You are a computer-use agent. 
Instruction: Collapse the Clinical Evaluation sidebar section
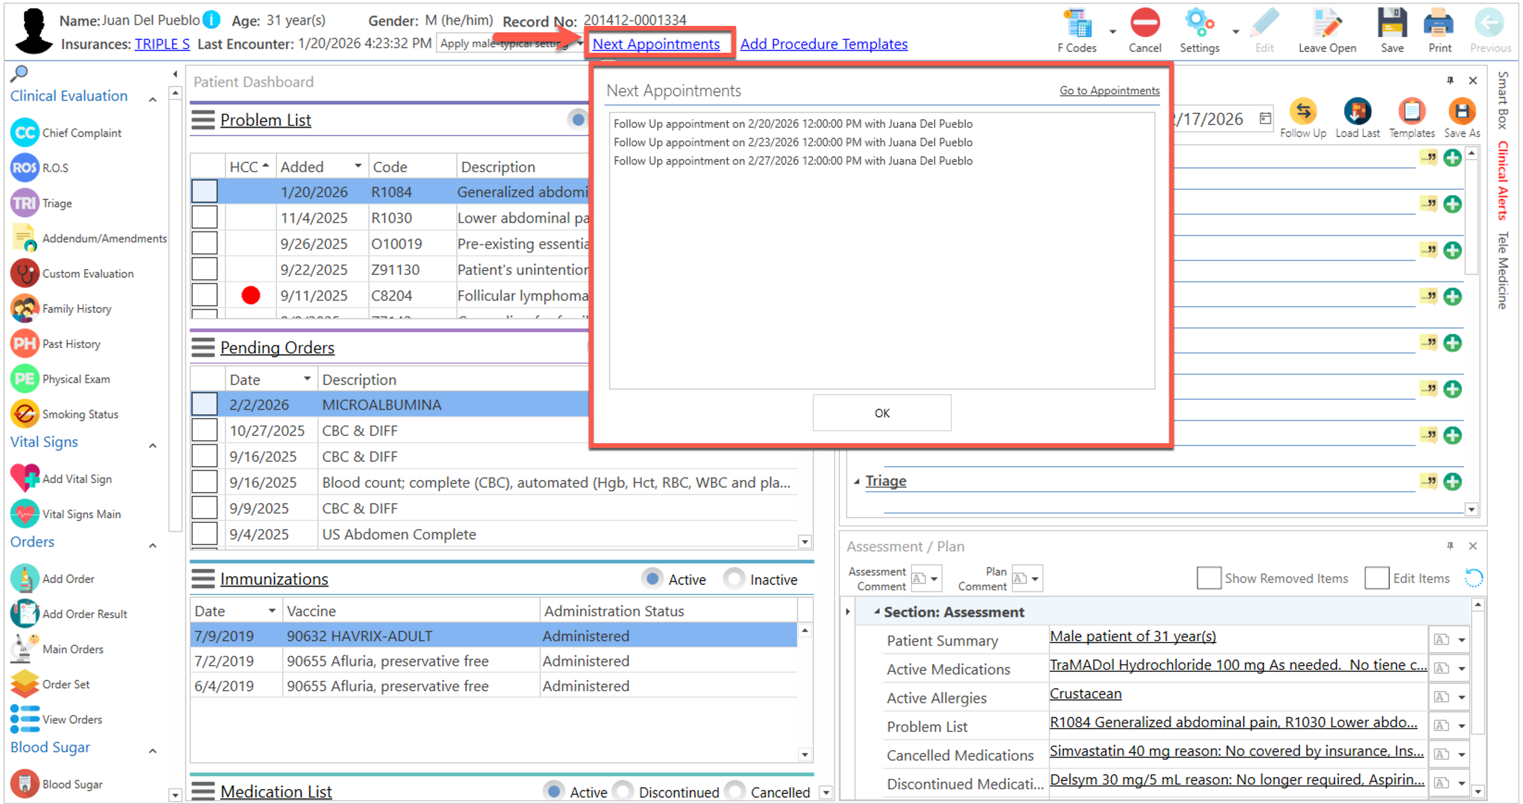click(x=153, y=99)
